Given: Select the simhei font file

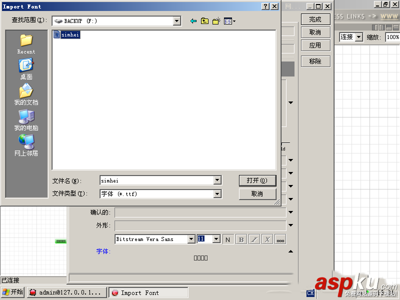Looking at the screenshot, I should (x=67, y=34).
